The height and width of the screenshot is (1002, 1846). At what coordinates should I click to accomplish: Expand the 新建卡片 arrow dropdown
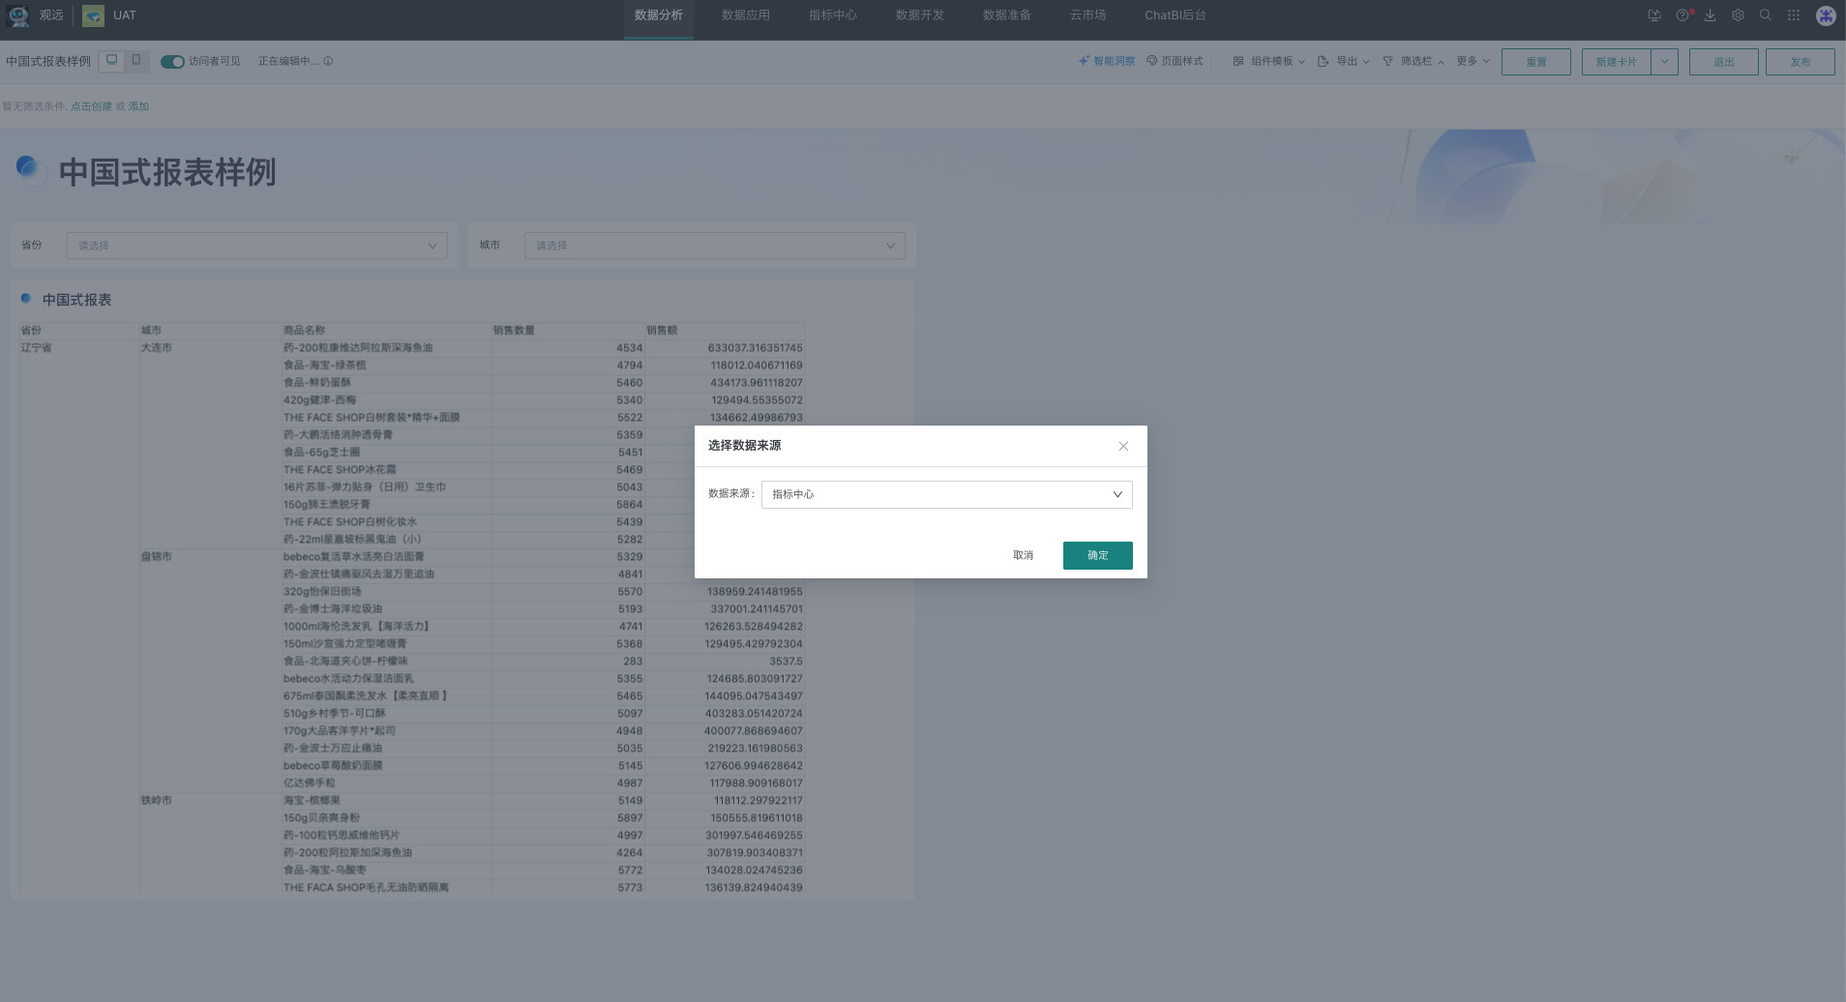(1664, 61)
